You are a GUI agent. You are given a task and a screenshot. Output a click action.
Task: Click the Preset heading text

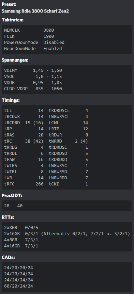coord(9,4)
